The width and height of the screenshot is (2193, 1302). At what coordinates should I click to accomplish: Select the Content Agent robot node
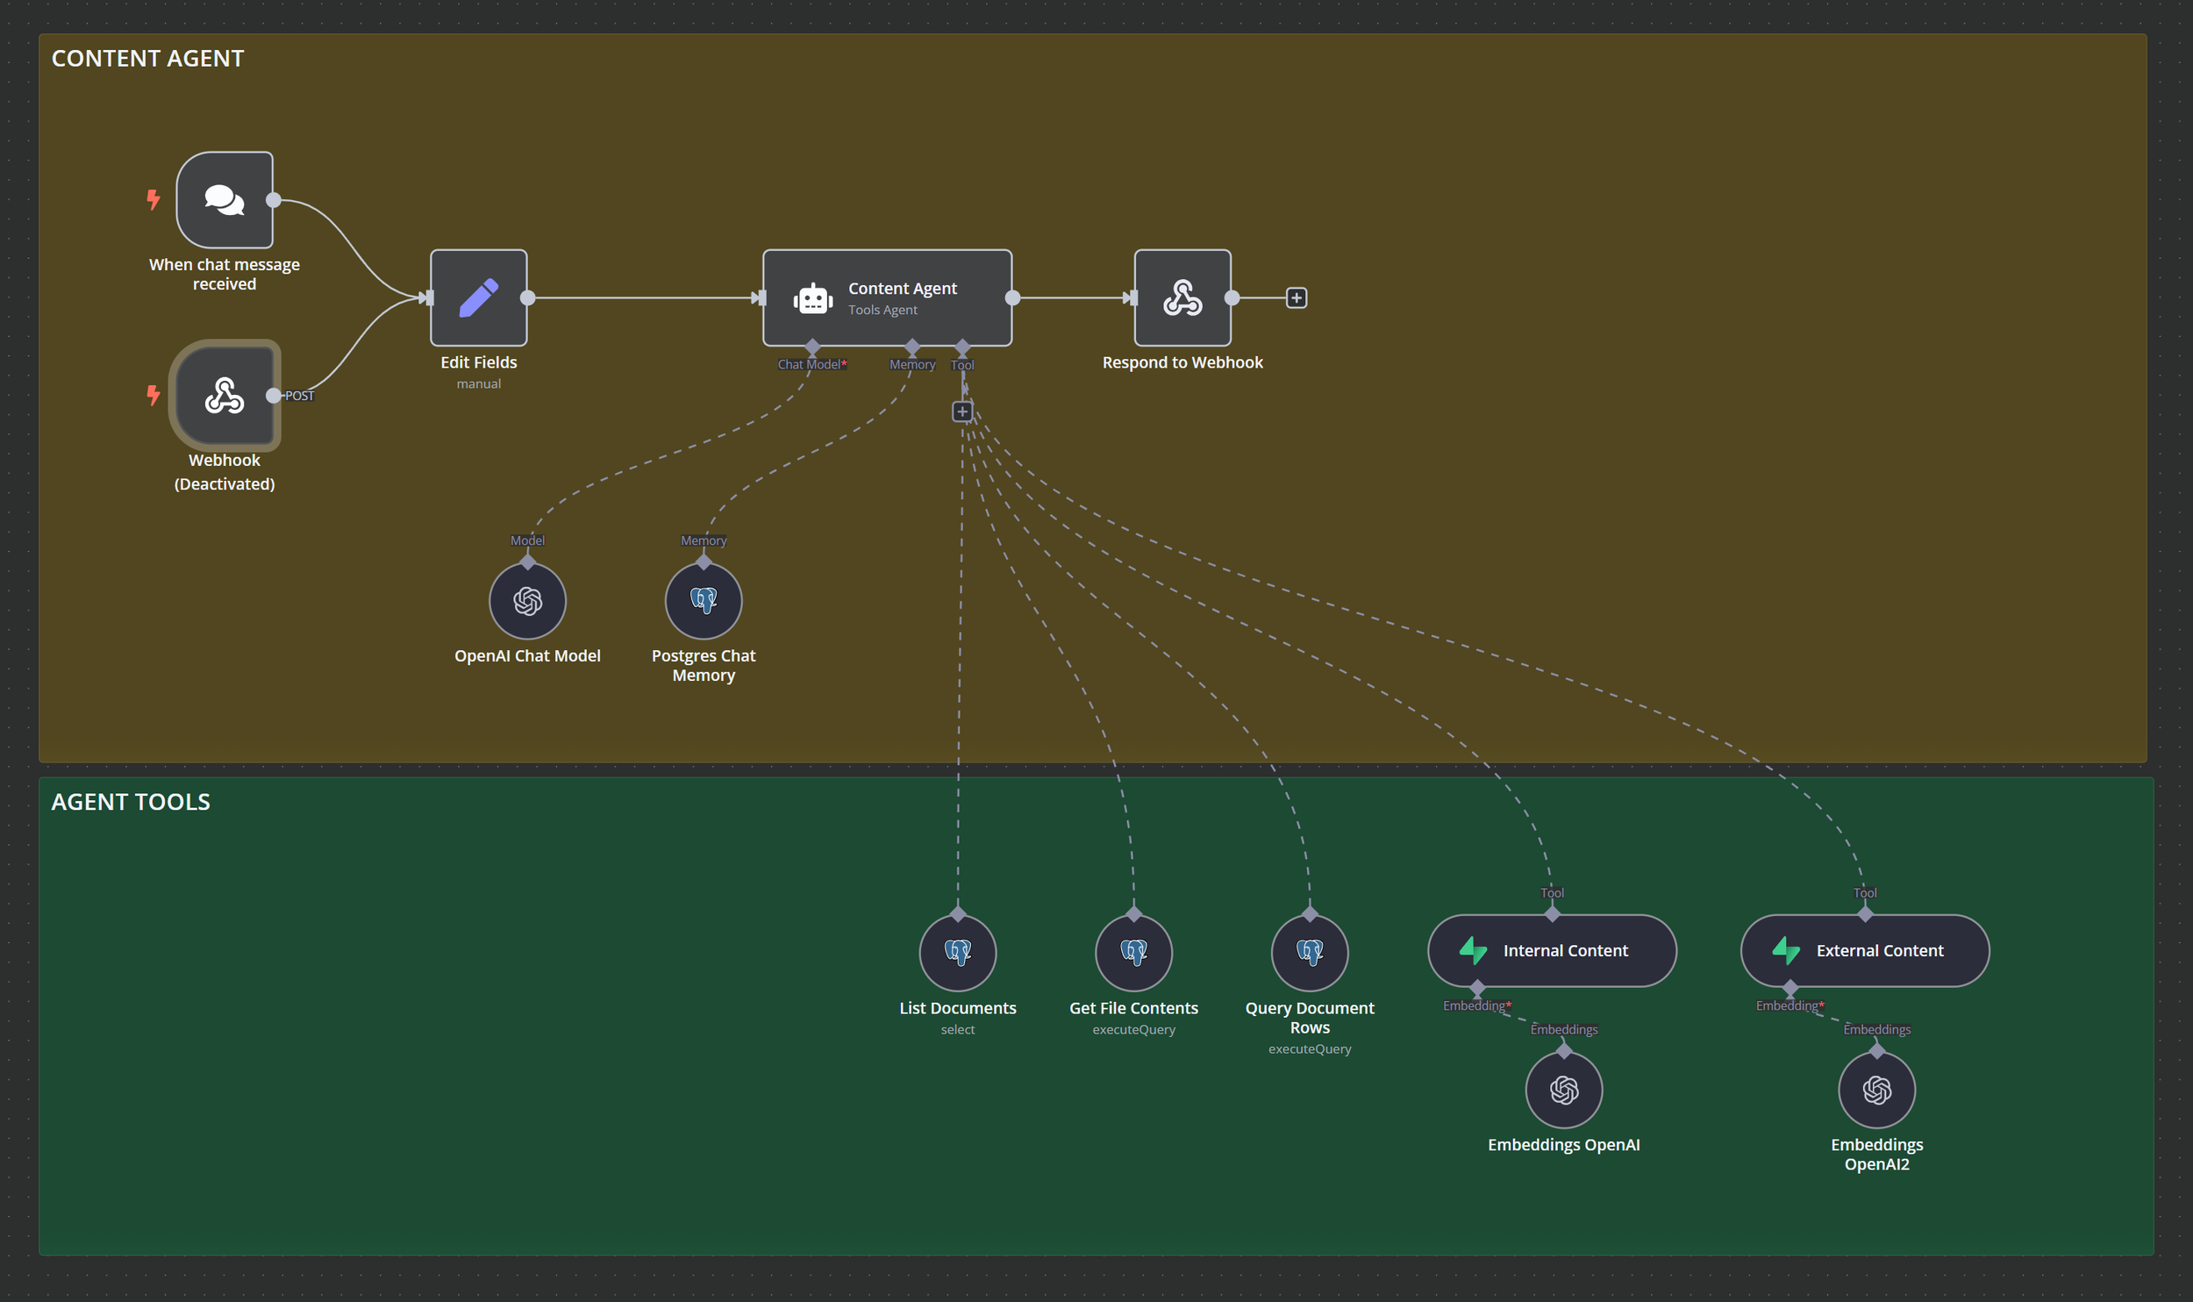[x=886, y=298]
